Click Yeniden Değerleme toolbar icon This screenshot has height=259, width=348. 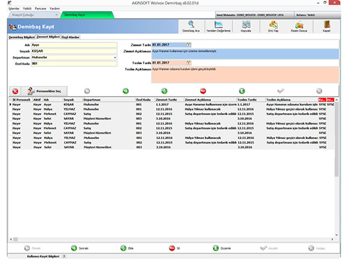[x=218, y=27]
